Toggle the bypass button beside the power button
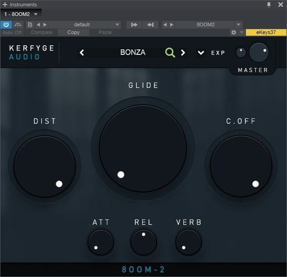 tap(18, 24)
